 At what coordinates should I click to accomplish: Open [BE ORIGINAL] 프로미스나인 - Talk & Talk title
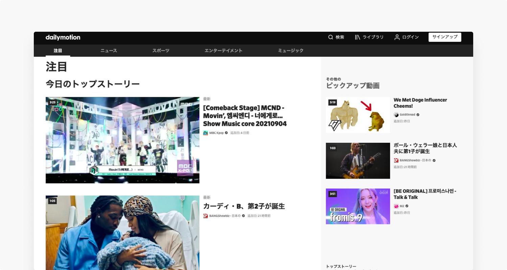[425, 194]
